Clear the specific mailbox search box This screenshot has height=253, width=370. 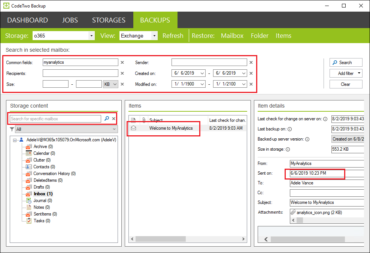pos(114,118)
